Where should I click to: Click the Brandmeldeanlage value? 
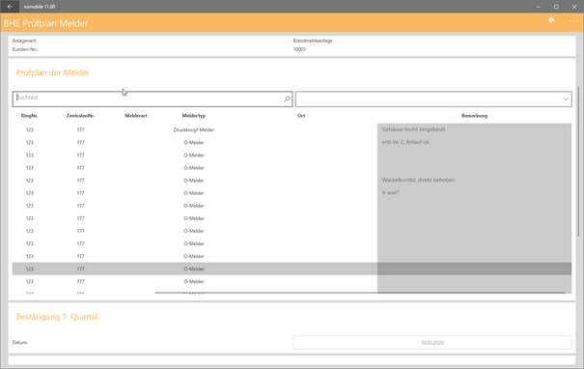[313, 41]
